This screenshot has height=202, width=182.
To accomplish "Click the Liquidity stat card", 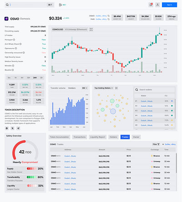I will tap(131, 17).
